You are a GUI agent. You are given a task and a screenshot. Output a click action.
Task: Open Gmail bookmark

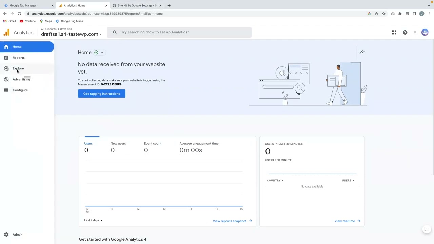coord(10,21)
